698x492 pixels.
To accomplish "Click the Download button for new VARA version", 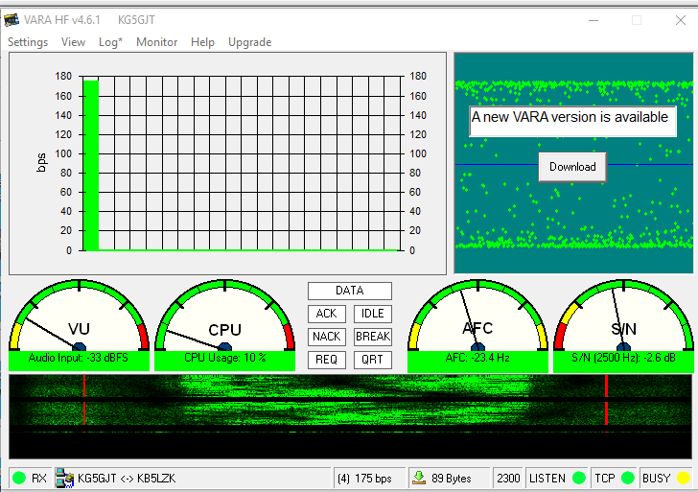I will (572, 167).
